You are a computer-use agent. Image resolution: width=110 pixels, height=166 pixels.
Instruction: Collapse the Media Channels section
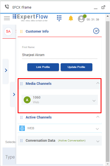(98, 83)
